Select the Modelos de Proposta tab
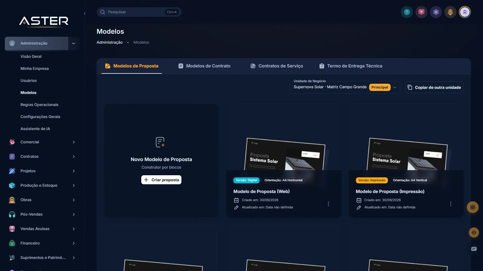 (132, 66)
